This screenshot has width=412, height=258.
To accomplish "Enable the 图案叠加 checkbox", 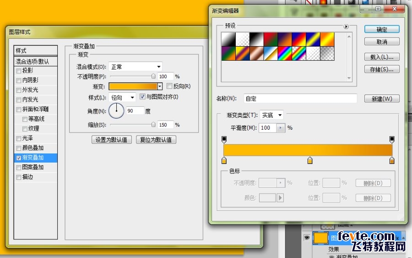I will tap(19, 168).
